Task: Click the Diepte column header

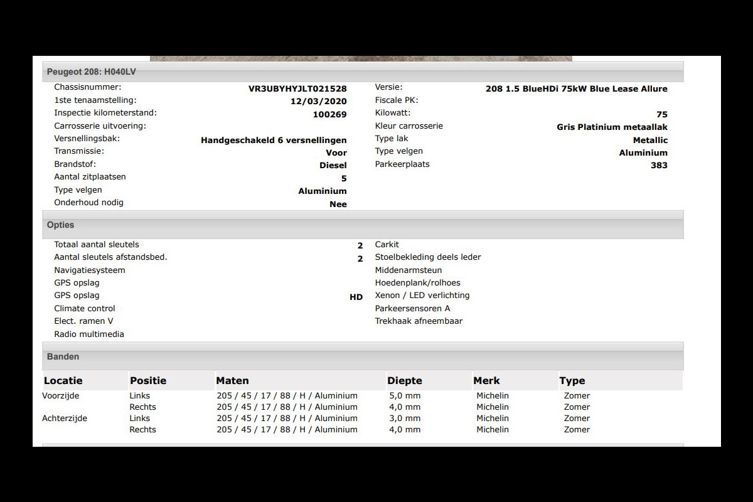Action: point(405,381)
